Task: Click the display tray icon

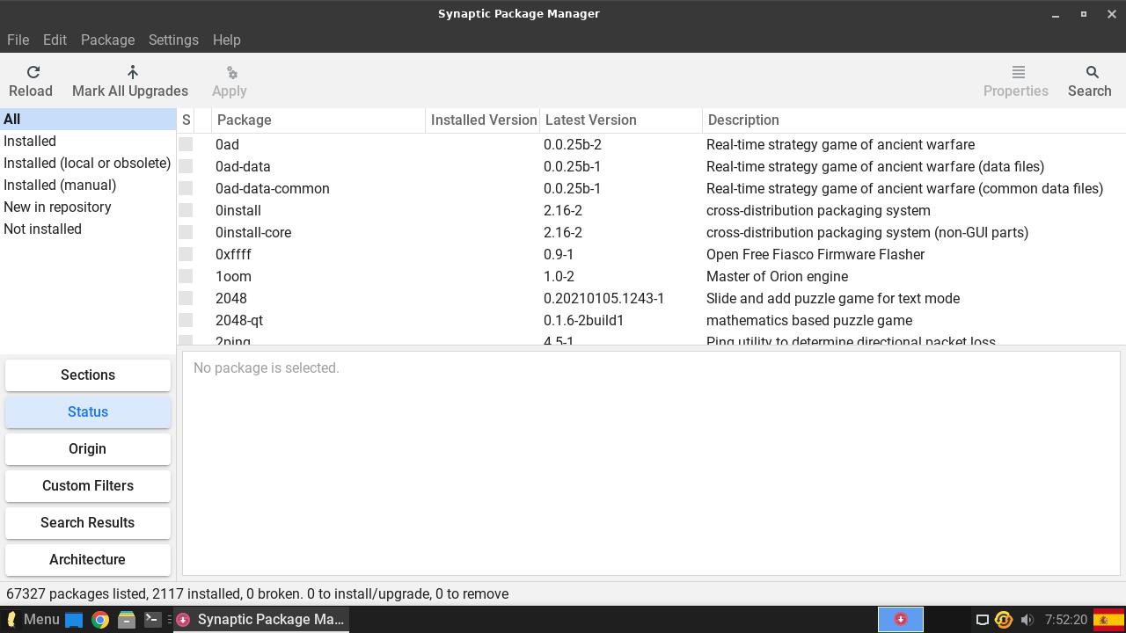Action: click(983, 620)
